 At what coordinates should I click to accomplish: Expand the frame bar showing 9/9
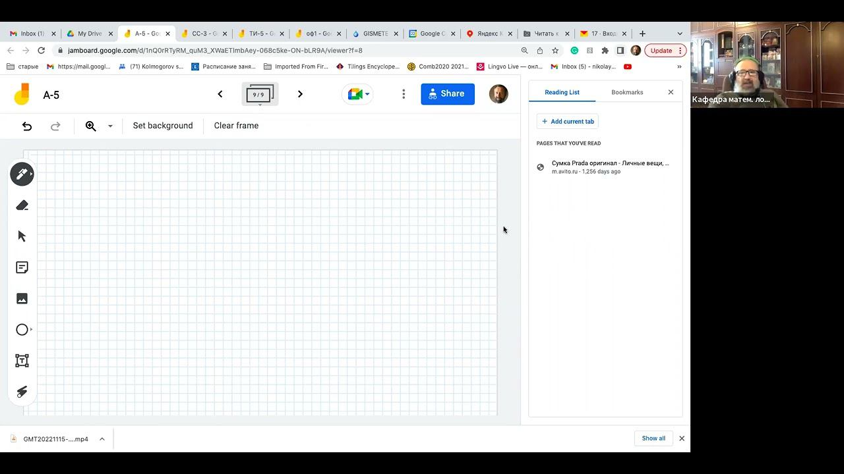260,95
